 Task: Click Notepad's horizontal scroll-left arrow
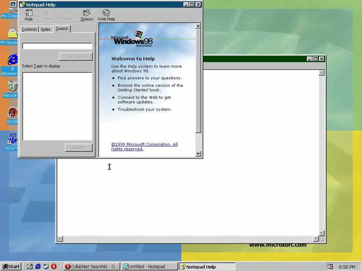(60, 239)
